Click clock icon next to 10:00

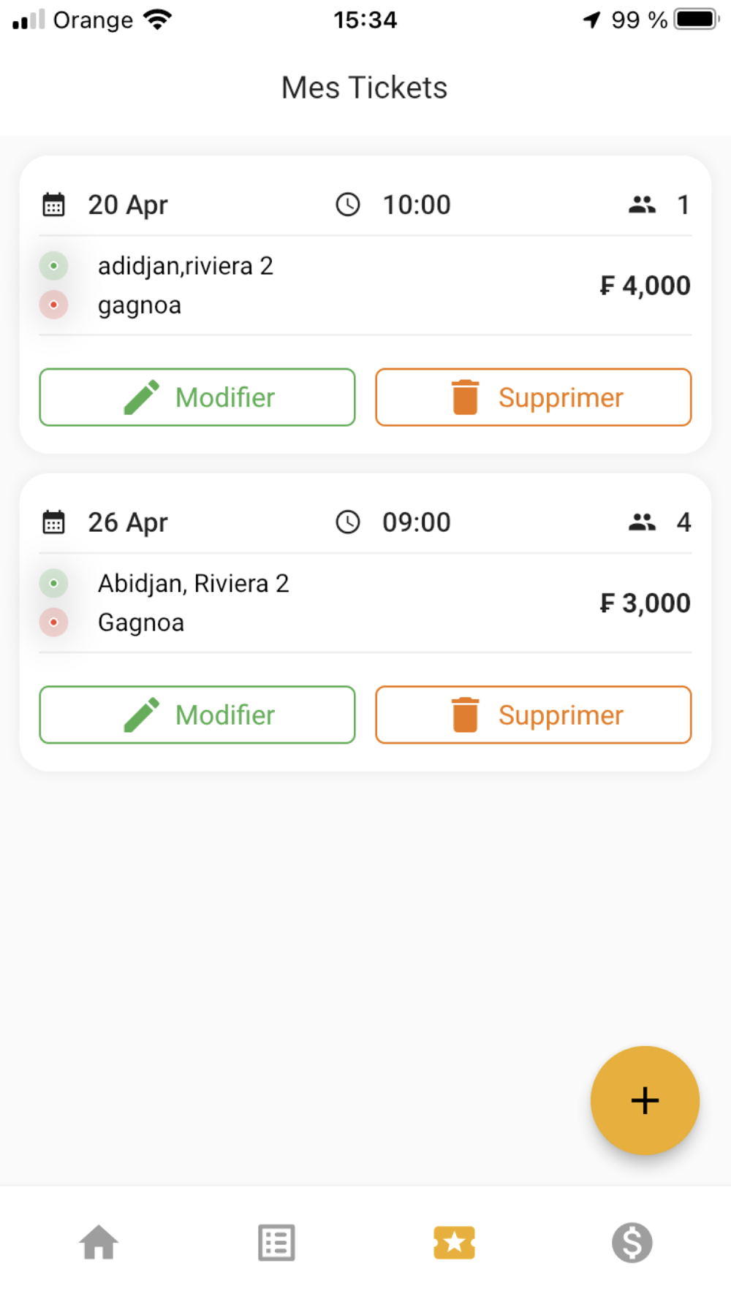(348, 205)
